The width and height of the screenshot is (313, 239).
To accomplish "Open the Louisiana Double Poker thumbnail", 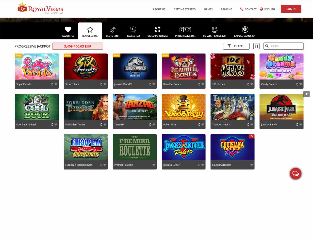I will [x=233, y=147].
